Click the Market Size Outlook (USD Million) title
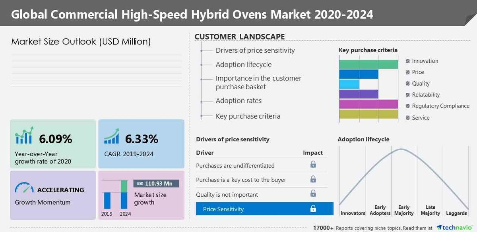 pos(81,42)
